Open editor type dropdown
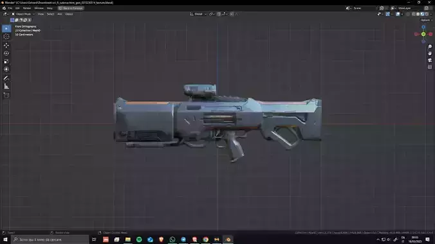435x244 pixels. click(6, 14)
